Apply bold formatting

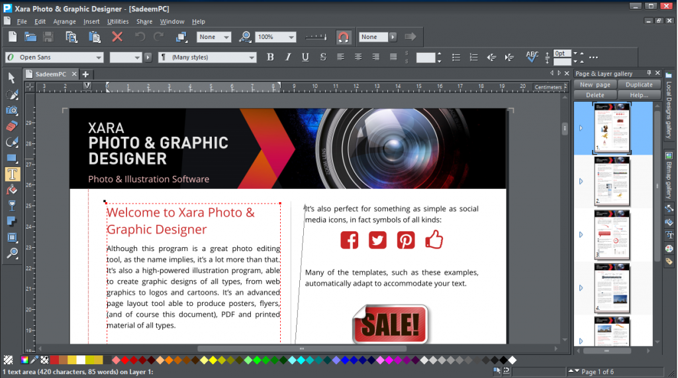click(x=270, y=57)
